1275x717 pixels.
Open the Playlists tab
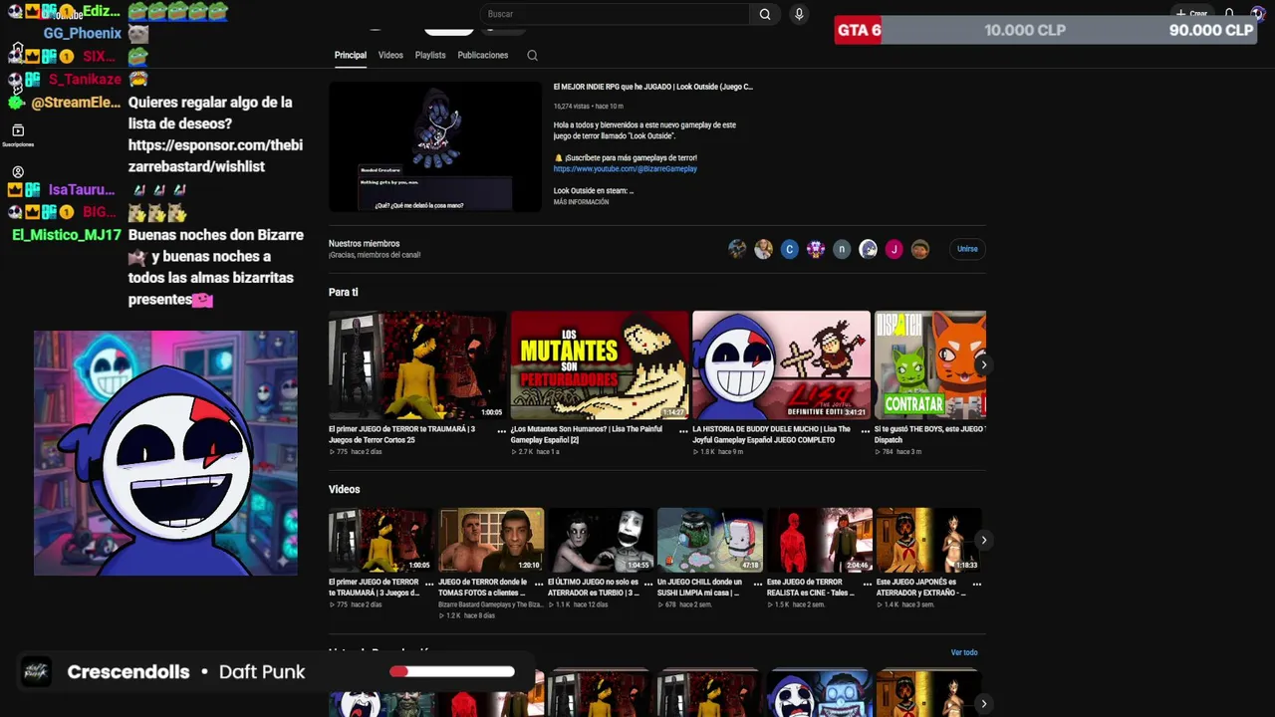430,56
